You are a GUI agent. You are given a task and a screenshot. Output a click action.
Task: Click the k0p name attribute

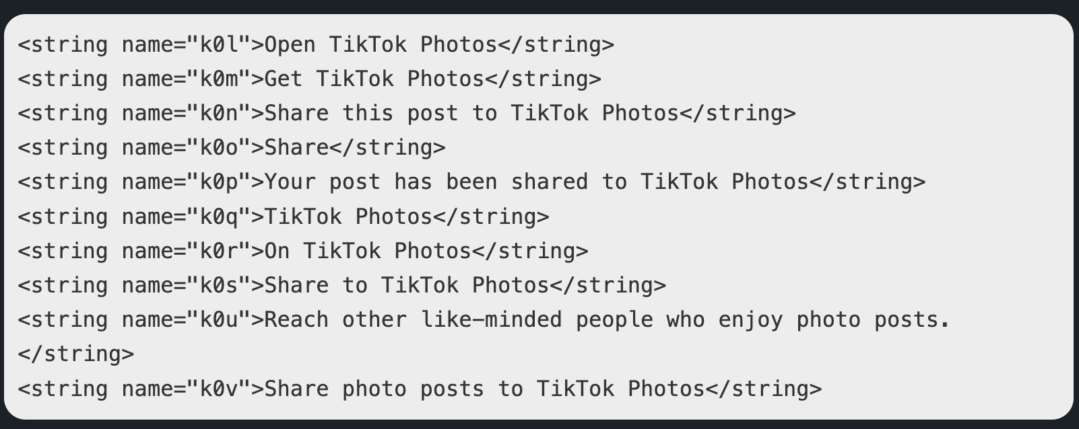point(187,182)
